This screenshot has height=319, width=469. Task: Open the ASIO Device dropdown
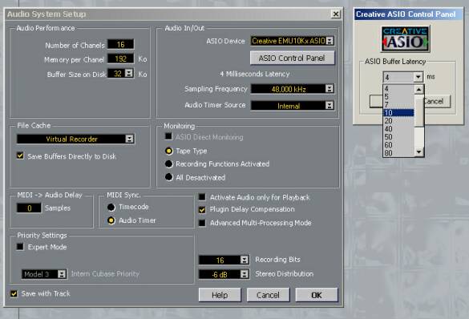point(330,41)
